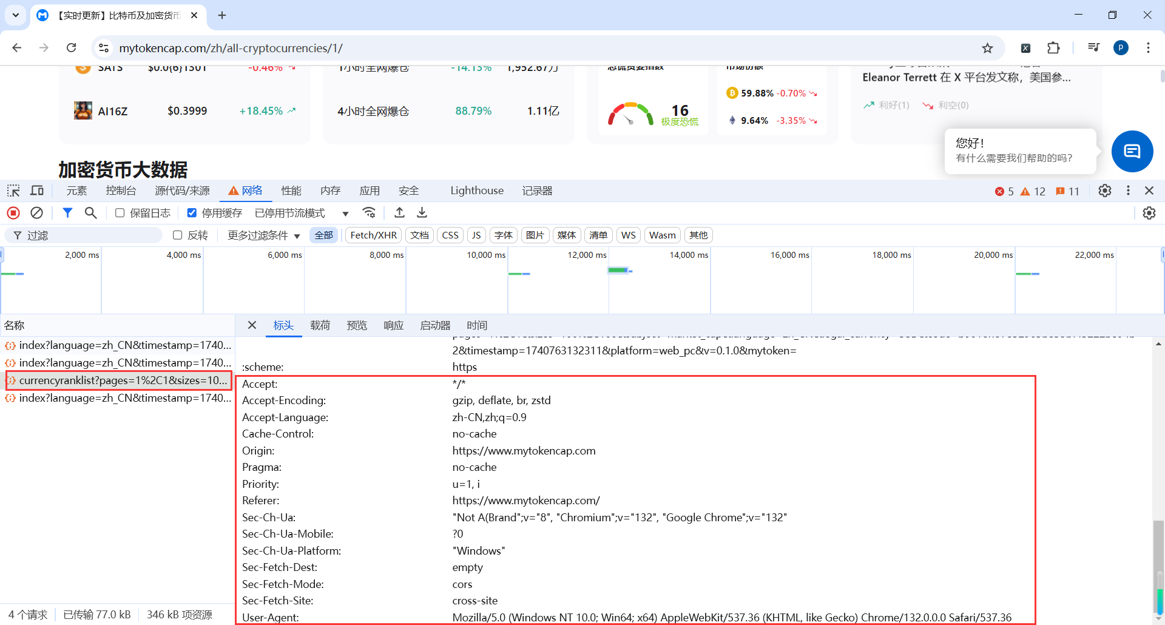Open network conditions wifi icon
Image resolution: width=1165 pixels, height=625 pixels.
[x=369, y=213]
